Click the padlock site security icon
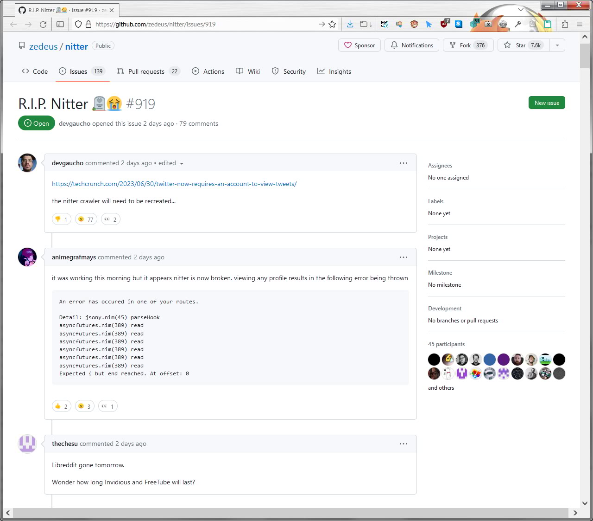Viewport: 593px width, 521px height. [x=88, y=24]
